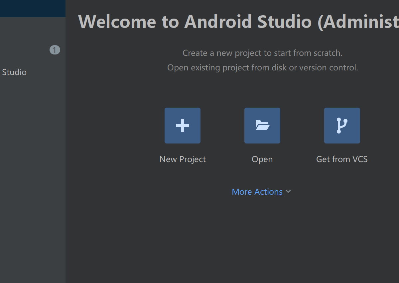Click the Get from VCS label
This screenshot has width=399, height=283.
[342, 159]
